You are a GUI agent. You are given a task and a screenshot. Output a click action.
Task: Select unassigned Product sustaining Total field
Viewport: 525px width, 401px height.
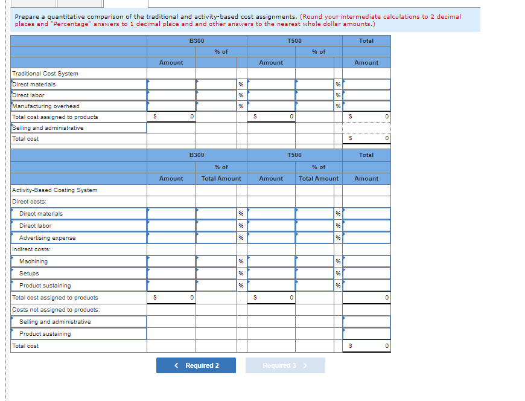click(367, 334)
